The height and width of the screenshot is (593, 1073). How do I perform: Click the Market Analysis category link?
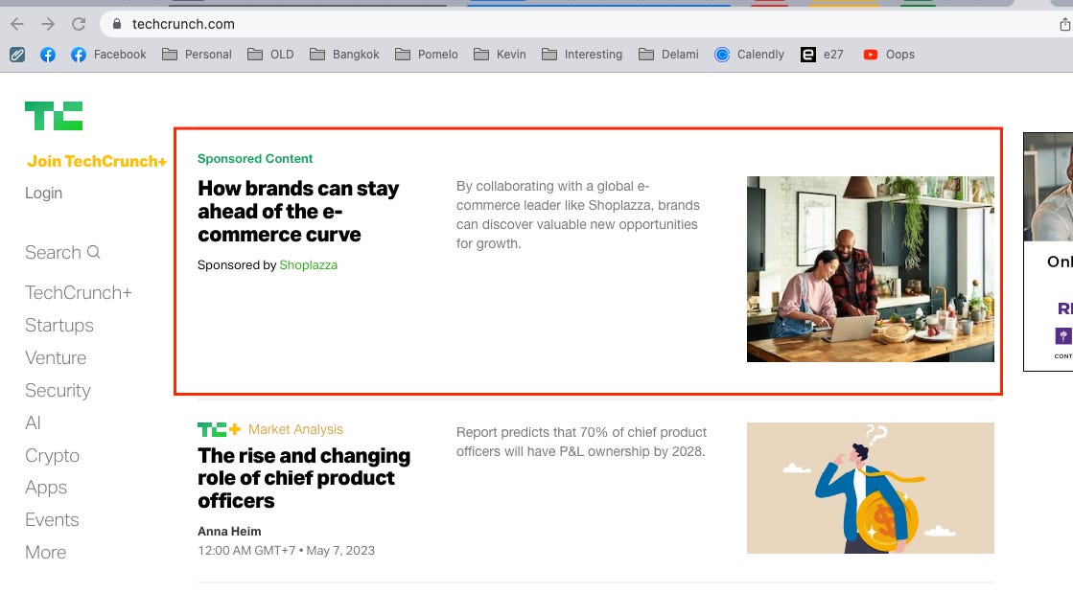(295, 429)
